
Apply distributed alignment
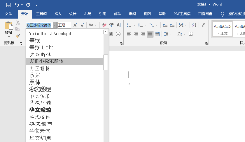click(157, 34)
